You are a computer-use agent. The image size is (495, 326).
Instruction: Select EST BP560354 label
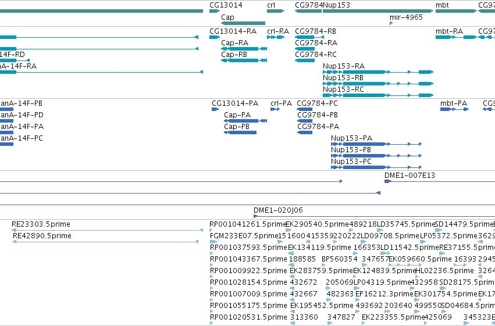pos(340,259)
